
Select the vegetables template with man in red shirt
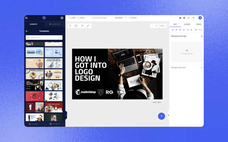35,63
